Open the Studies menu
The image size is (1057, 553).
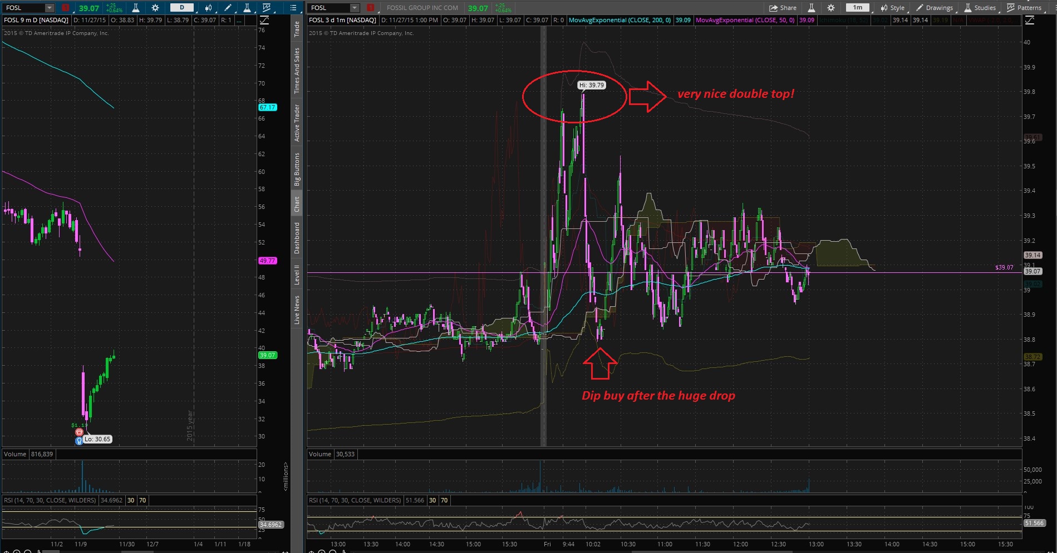click(980, 8)
